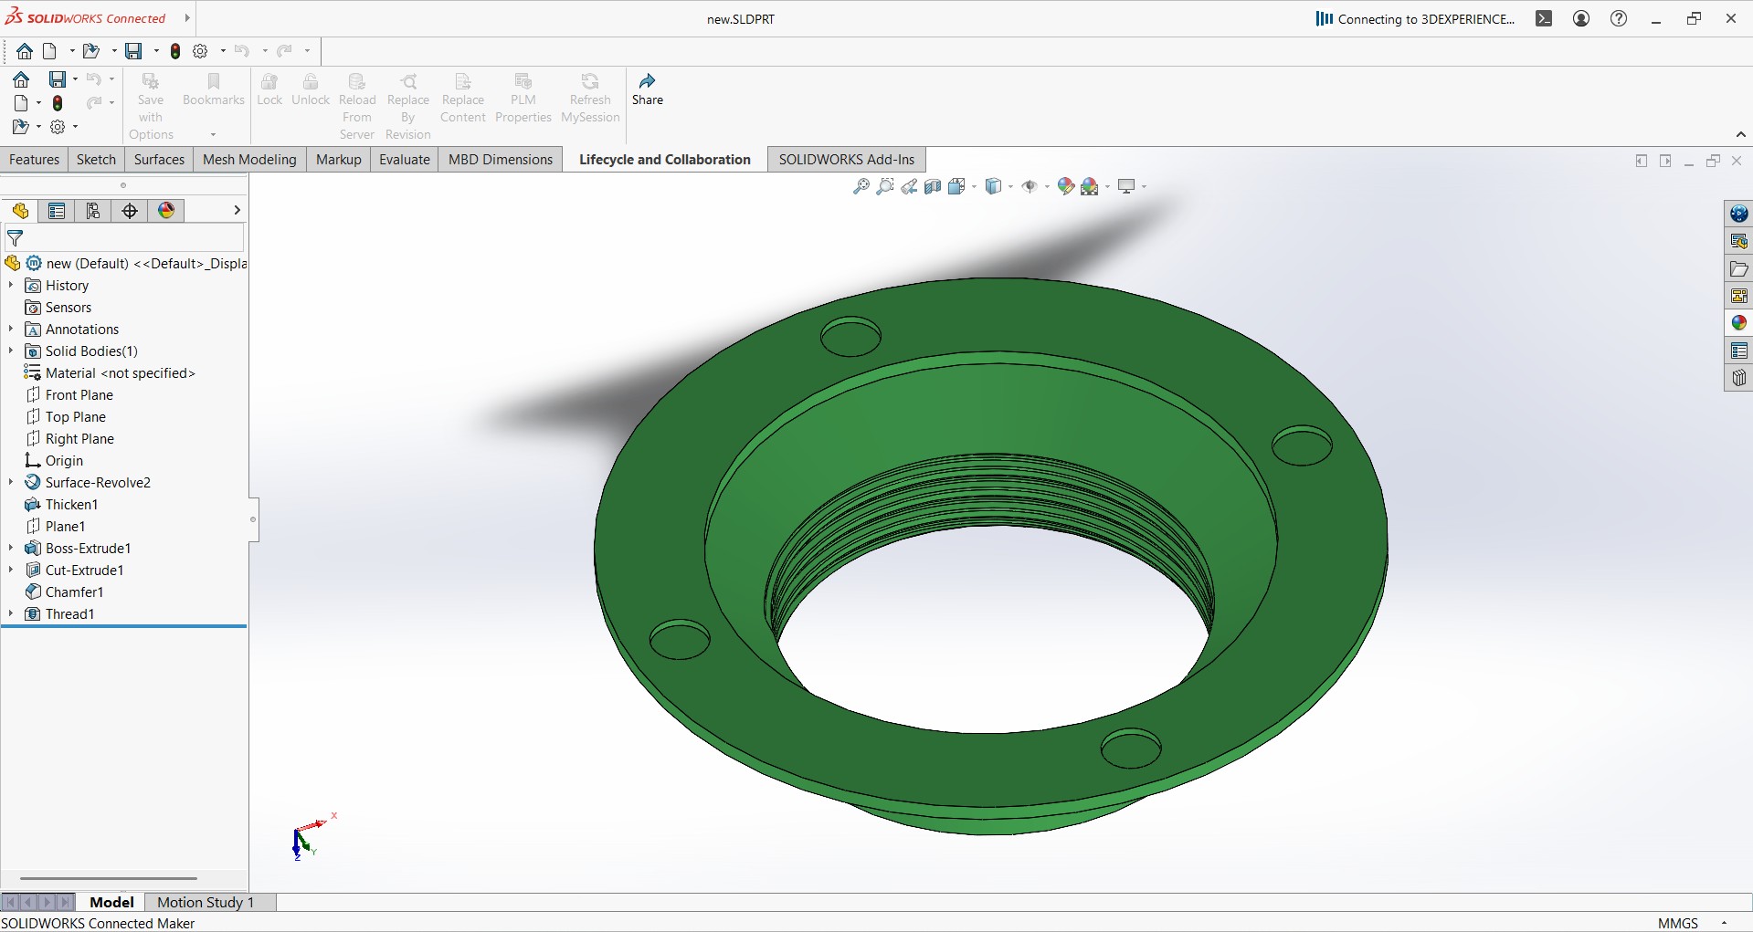
Task: Click the Share icon in the ribbon
Action: (647, 89)
